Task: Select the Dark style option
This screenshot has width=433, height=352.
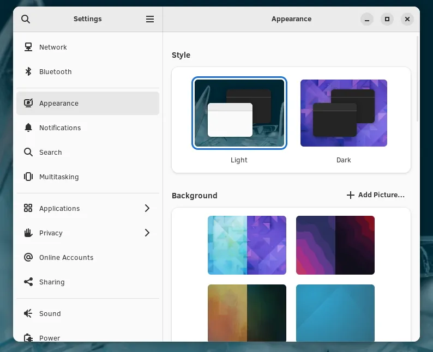Action: [344, 113]
